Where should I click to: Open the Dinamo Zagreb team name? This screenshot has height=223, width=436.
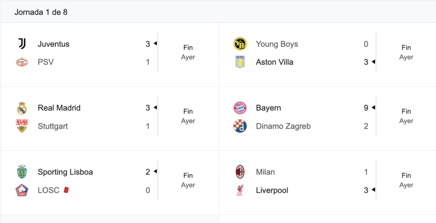283,126
